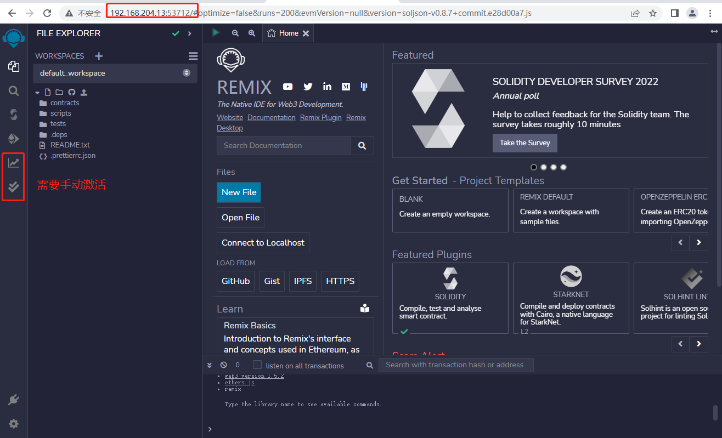Open the default_workspace dropdown
Screen dimensions: 722x438
115,73
